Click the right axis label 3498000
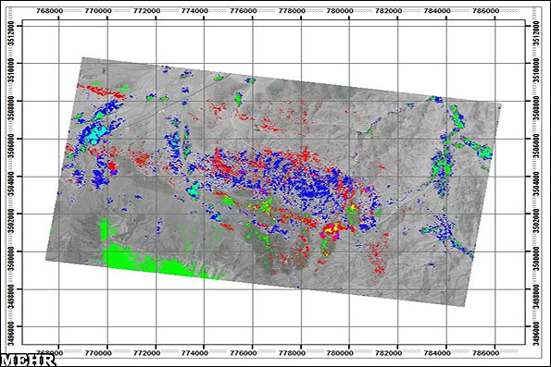 coord(536,296)
